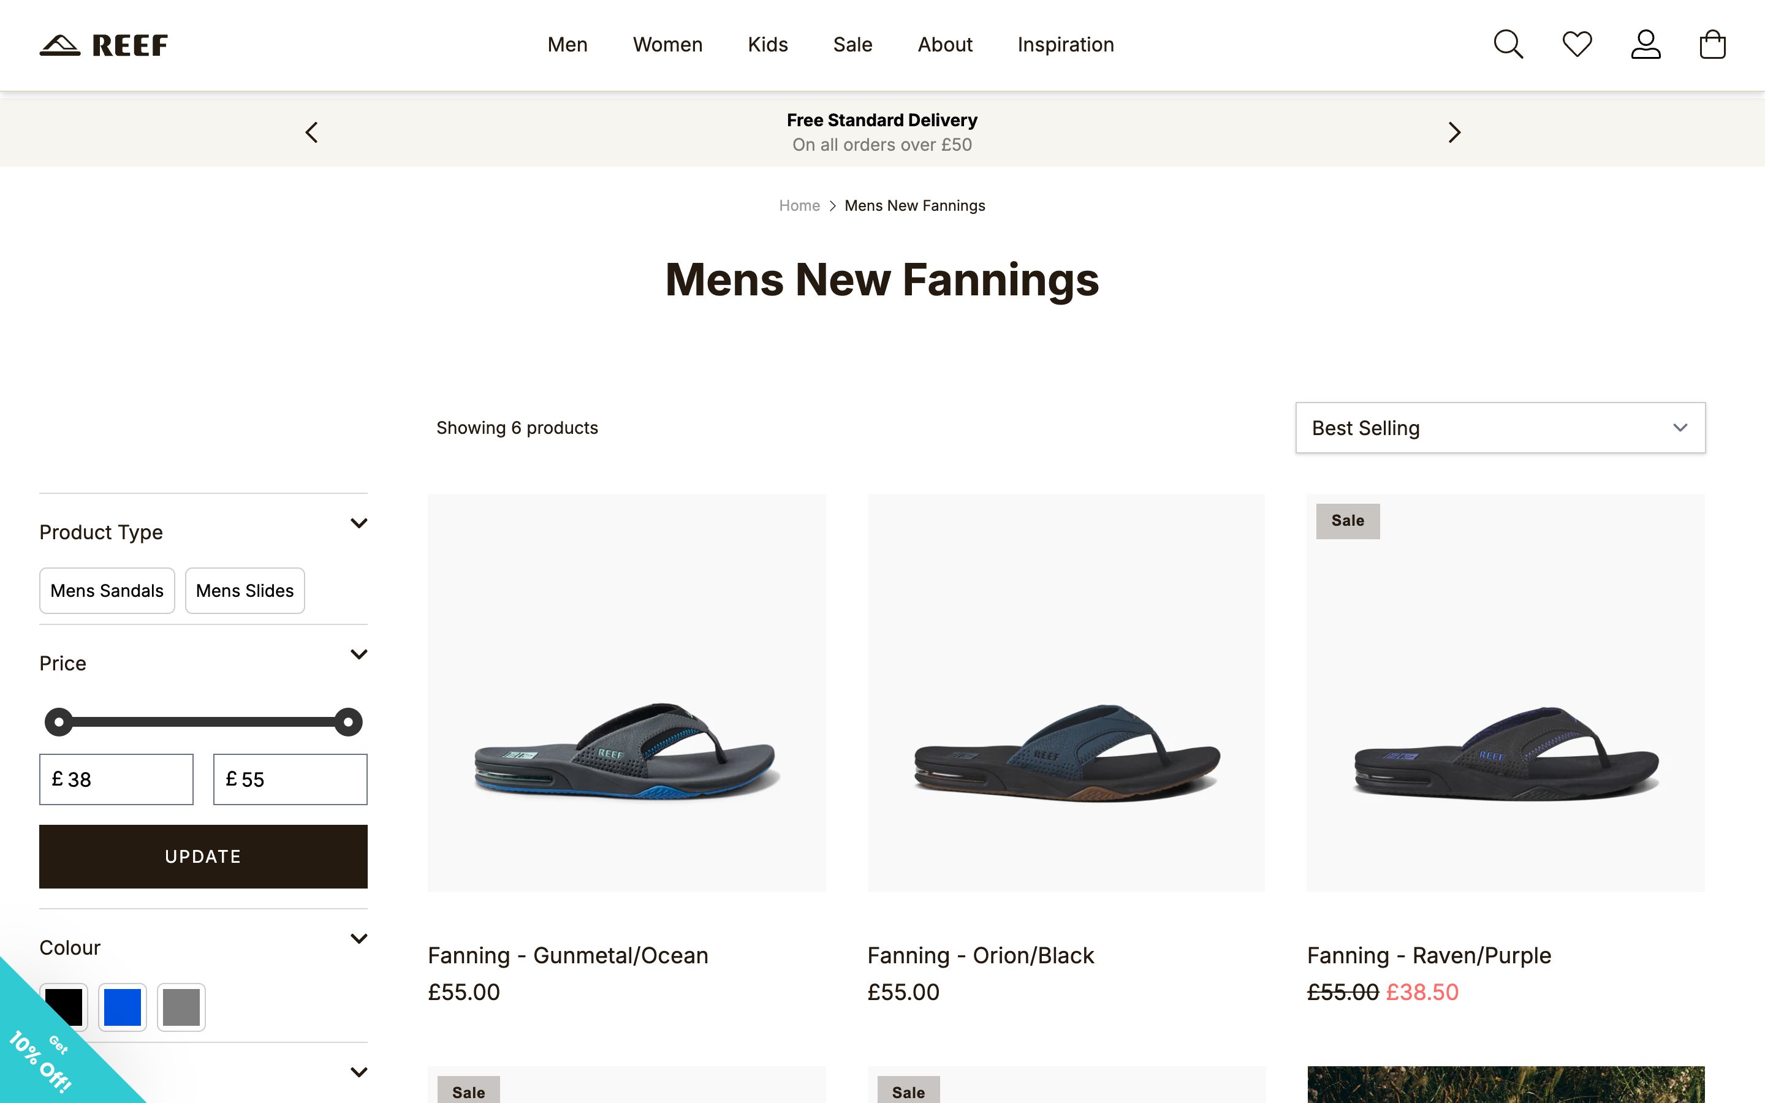View your wishlist via the heart icon
Screen dimensions: 1765x1103
pos(1576,45)
